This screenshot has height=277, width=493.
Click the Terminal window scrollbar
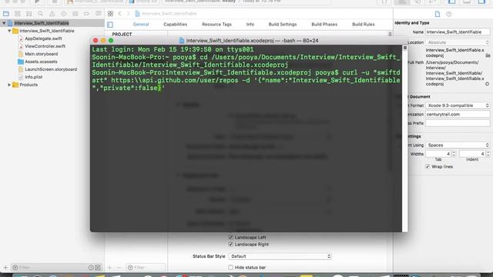click(x=405, y=138)
